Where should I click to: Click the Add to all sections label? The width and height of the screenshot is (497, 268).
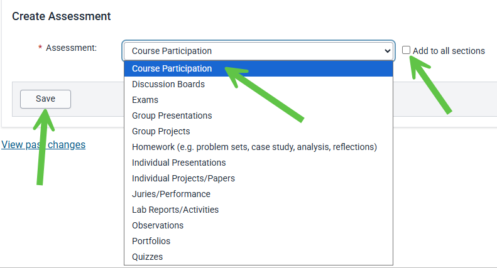(449, 51)
